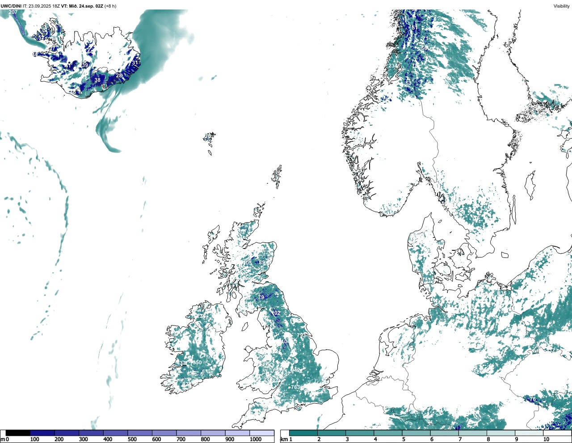Click the 'Visibility' label at top right
The height and width of the screenshot is (443, 572).
561,6
